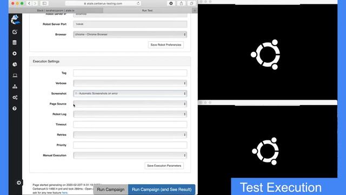Toggle the Safari sidebar button
Viewport: 346px width, 195px height.
click(44, 3)
